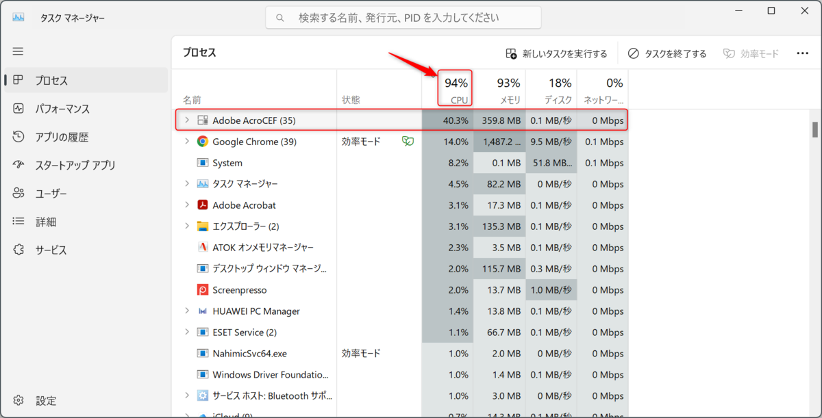Open the more options ellipsis menu
The width and height of the screenshot is (822, 418).
point(803,53)
